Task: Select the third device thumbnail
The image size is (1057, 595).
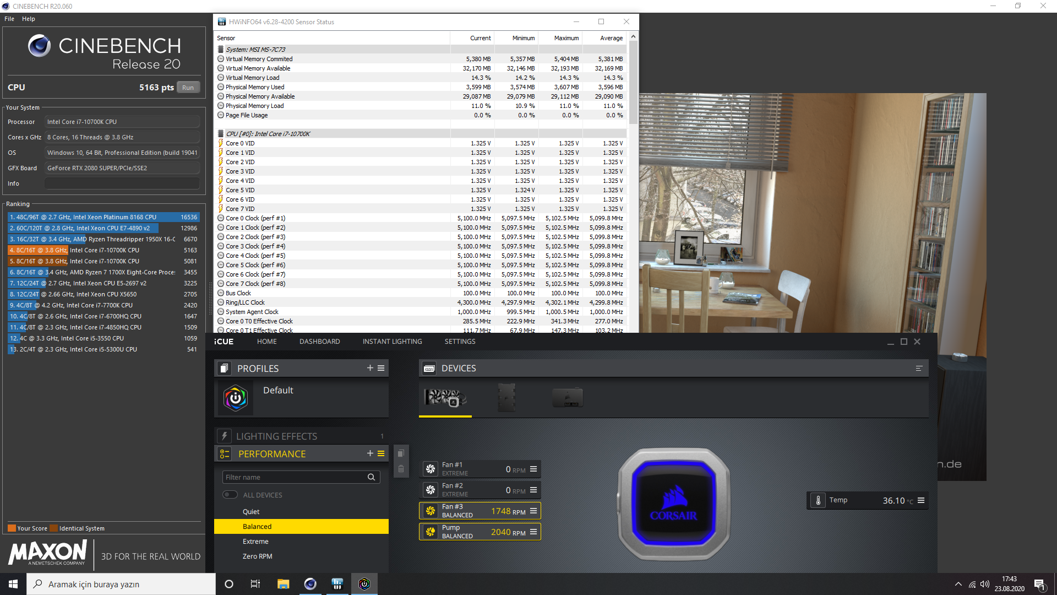Action: pyautogui.click(x=568, y=397)
